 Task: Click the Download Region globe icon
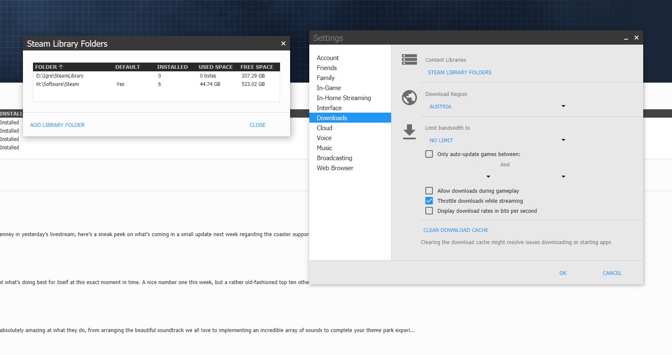pos(409,98)
